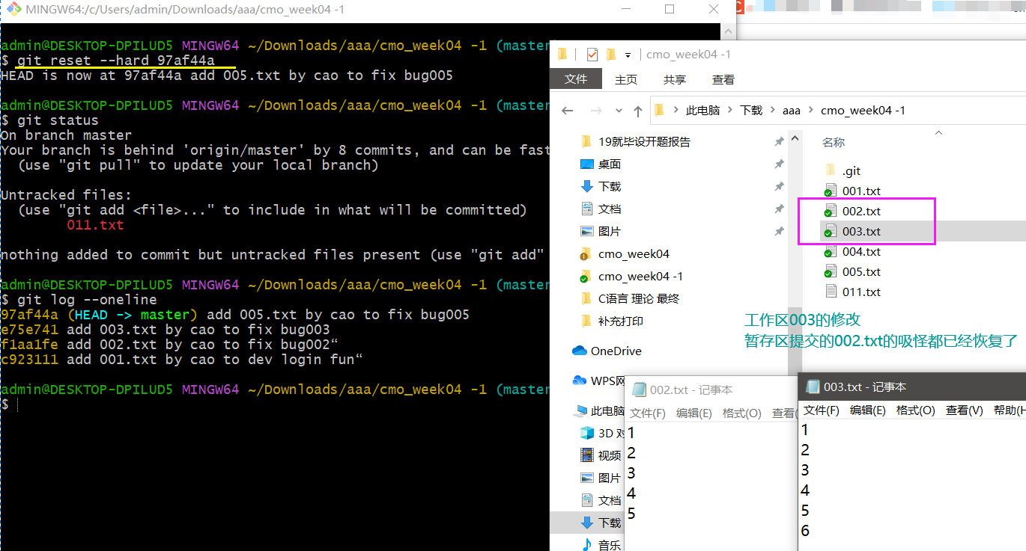Open the 共享 ribbon tab
This screenshot has width=1026, height=551.
pos(674,79)
